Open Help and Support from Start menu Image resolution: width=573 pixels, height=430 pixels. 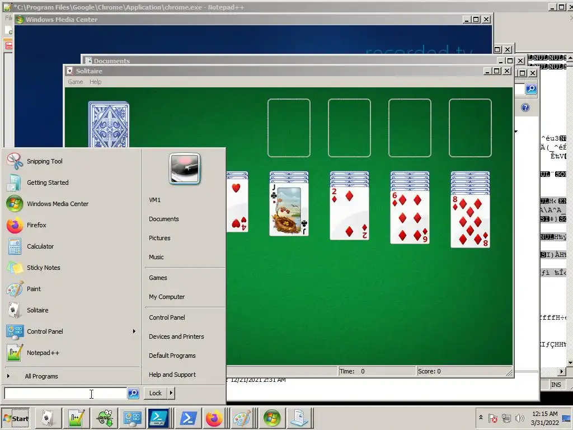172,375
